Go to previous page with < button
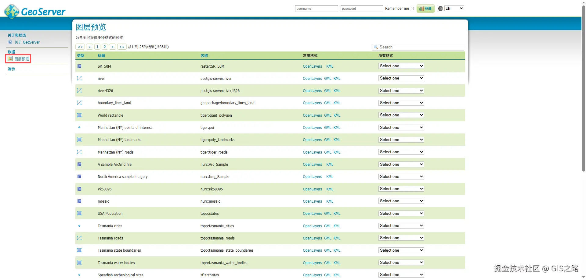This screenshot has width=586, height=280. [x=90, y=47]
